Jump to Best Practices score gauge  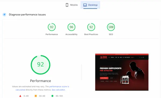click(91, 27)
